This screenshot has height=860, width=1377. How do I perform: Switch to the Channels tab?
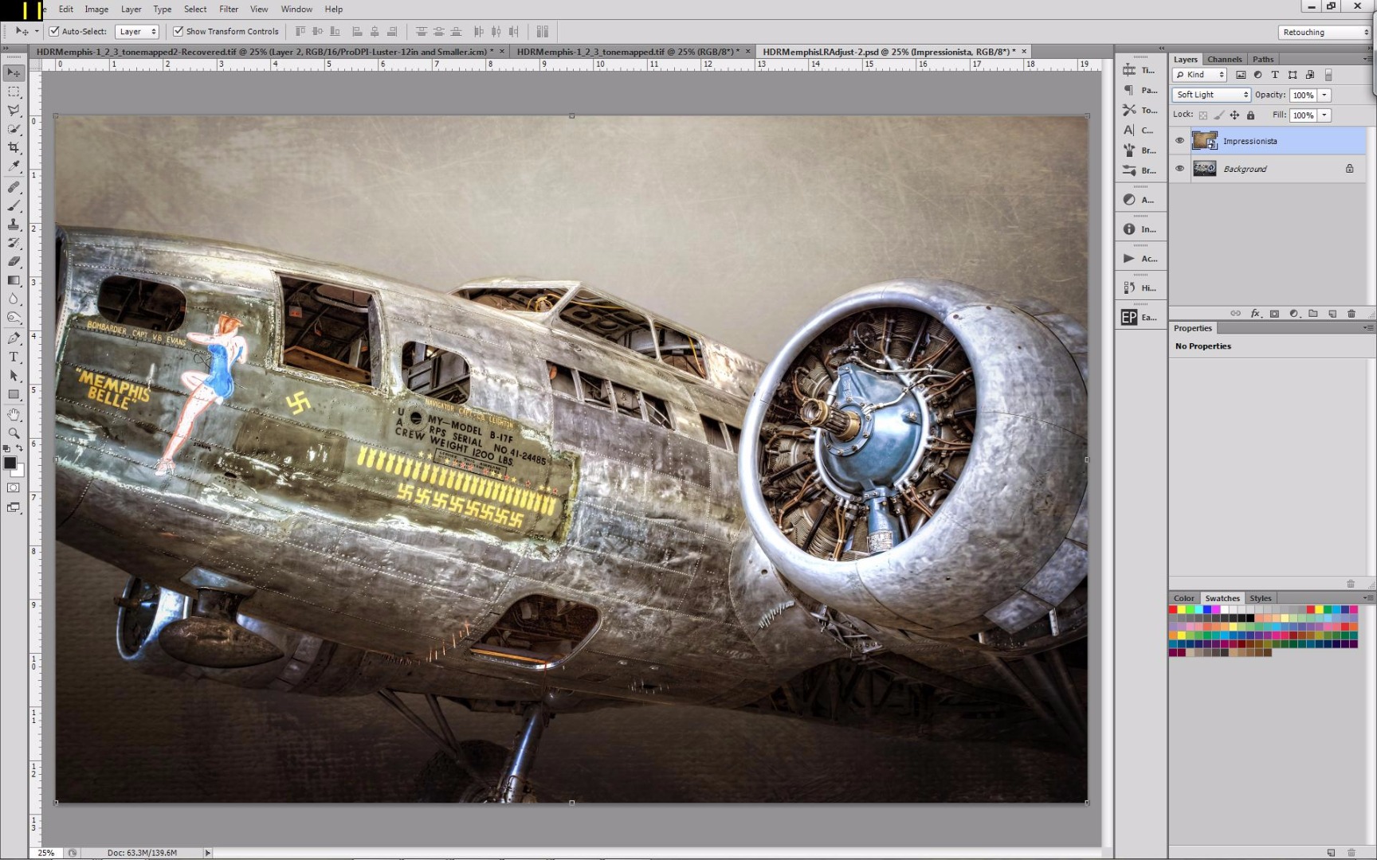click(1224, 59)
